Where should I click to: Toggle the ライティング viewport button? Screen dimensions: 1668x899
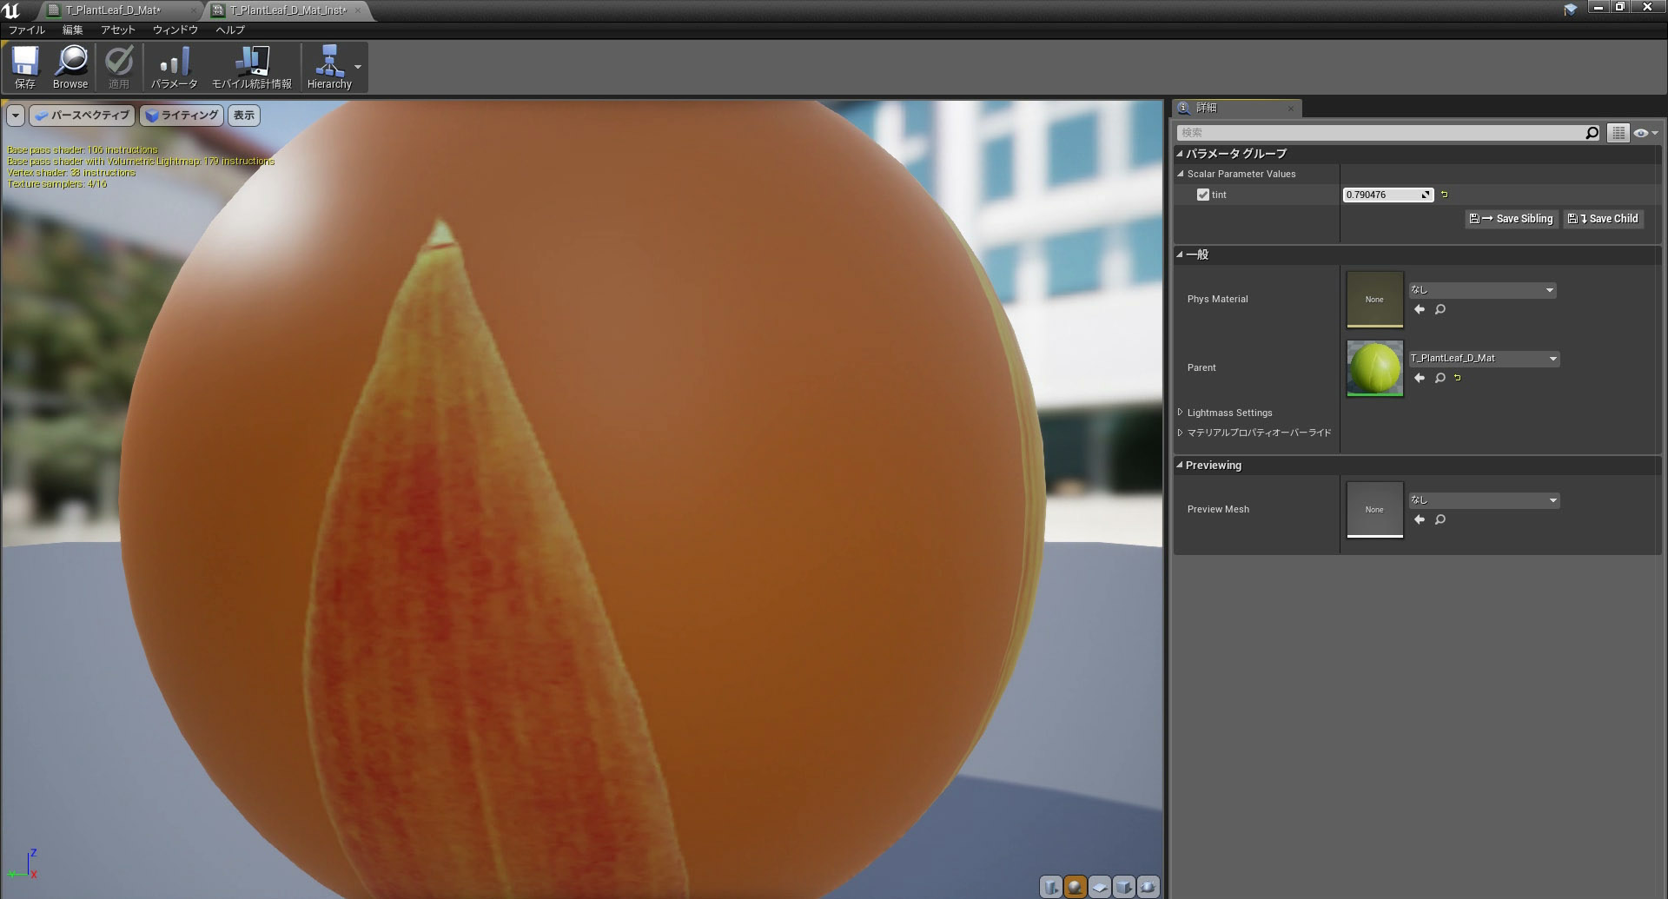tap(181, 115)
